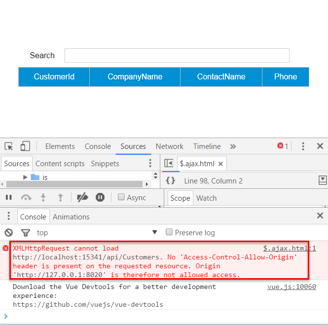Click into the Search input field
Image resolution: width=328 pixels, height=325 pixels.
click(177, 55)
